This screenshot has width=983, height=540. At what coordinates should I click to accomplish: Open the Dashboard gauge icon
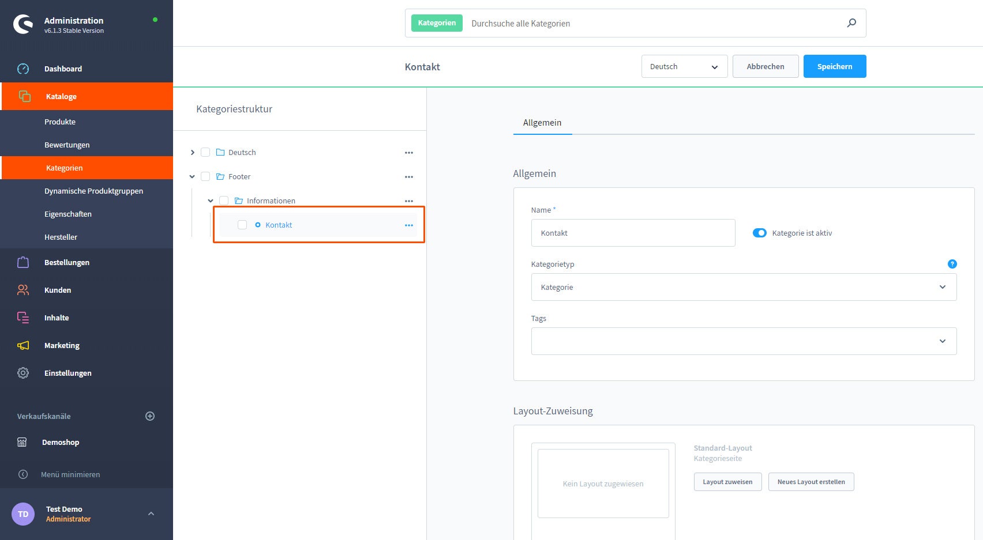[23, 69]
